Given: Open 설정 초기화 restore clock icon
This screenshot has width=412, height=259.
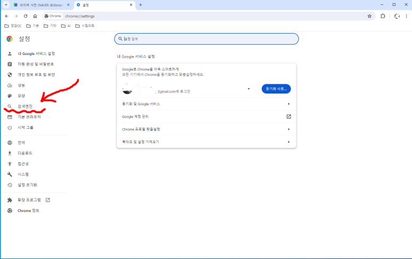Looking at the screenshot, I should coord(10,185).
